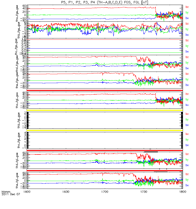Viewport: 196px width, 209px height.
Task: Select the the_fgs_gse y-axis label
Action: point(17,80)
